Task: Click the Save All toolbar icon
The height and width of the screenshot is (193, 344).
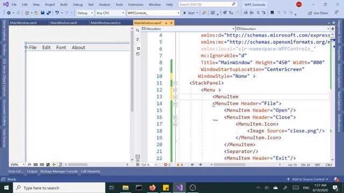Action: pyautogui.click(x=49, y=13)
